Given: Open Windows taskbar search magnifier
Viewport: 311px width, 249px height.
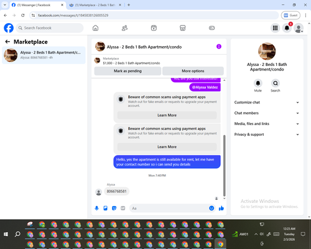Looking at the screenshot, I should click(17, 234).
